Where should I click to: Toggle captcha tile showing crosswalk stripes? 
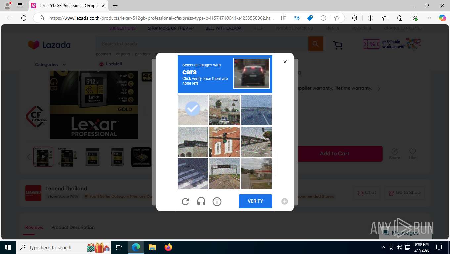coord(193,174)
